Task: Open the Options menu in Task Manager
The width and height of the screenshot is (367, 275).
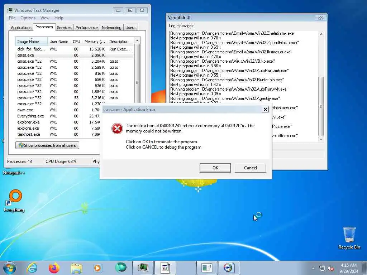Action: (28, 18)
